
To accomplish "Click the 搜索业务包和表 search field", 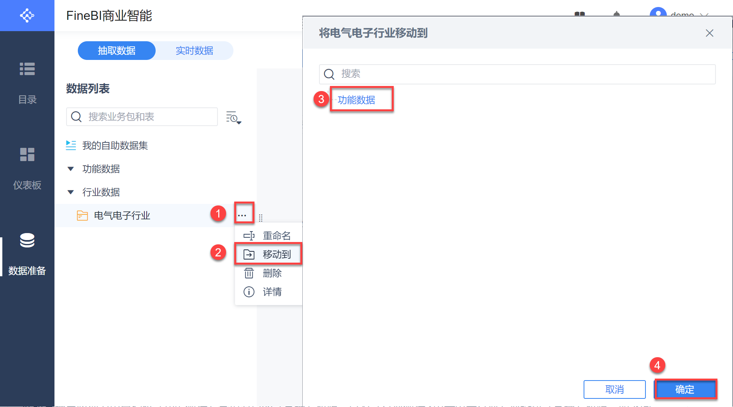I will pyautogui.click(x=148, y=117).
